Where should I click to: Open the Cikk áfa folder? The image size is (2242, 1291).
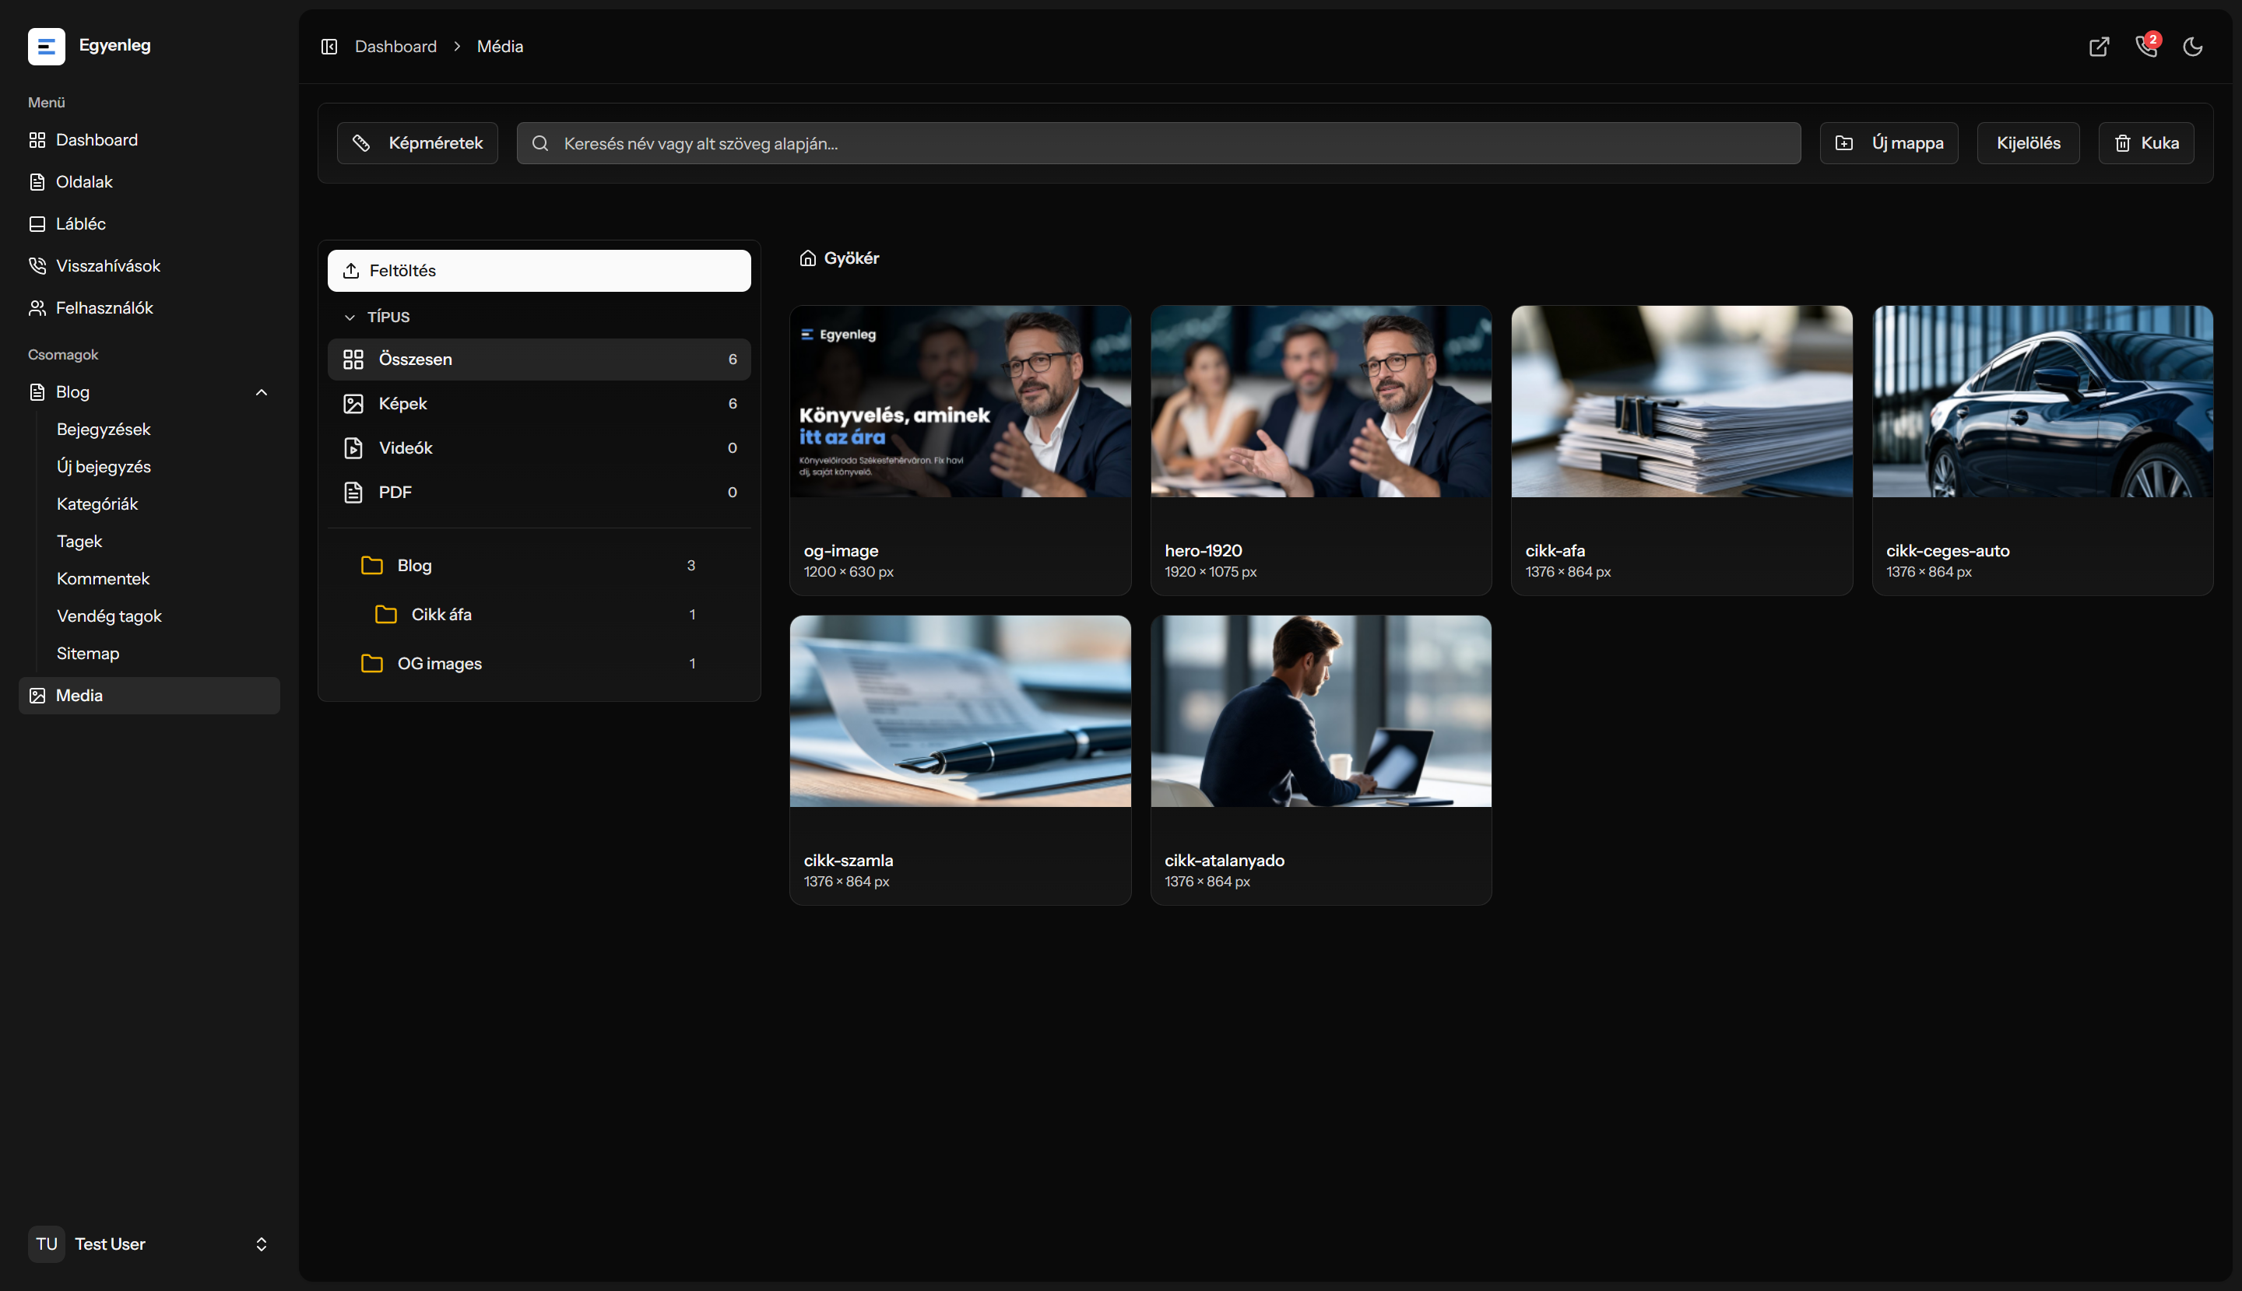[536, 613]
